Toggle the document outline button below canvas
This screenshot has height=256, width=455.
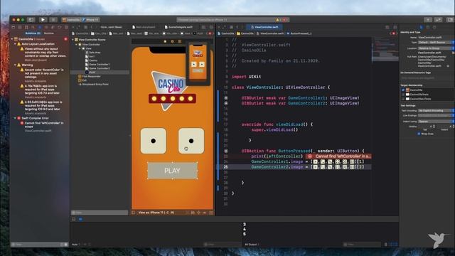[134, 213]
